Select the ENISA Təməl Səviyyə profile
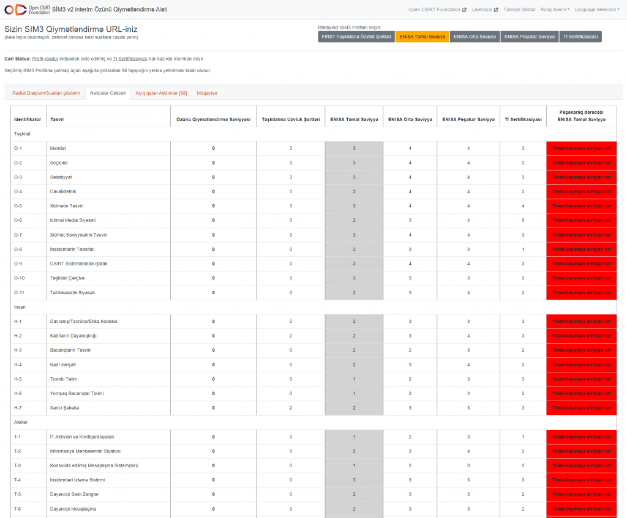 click(422, 37)
